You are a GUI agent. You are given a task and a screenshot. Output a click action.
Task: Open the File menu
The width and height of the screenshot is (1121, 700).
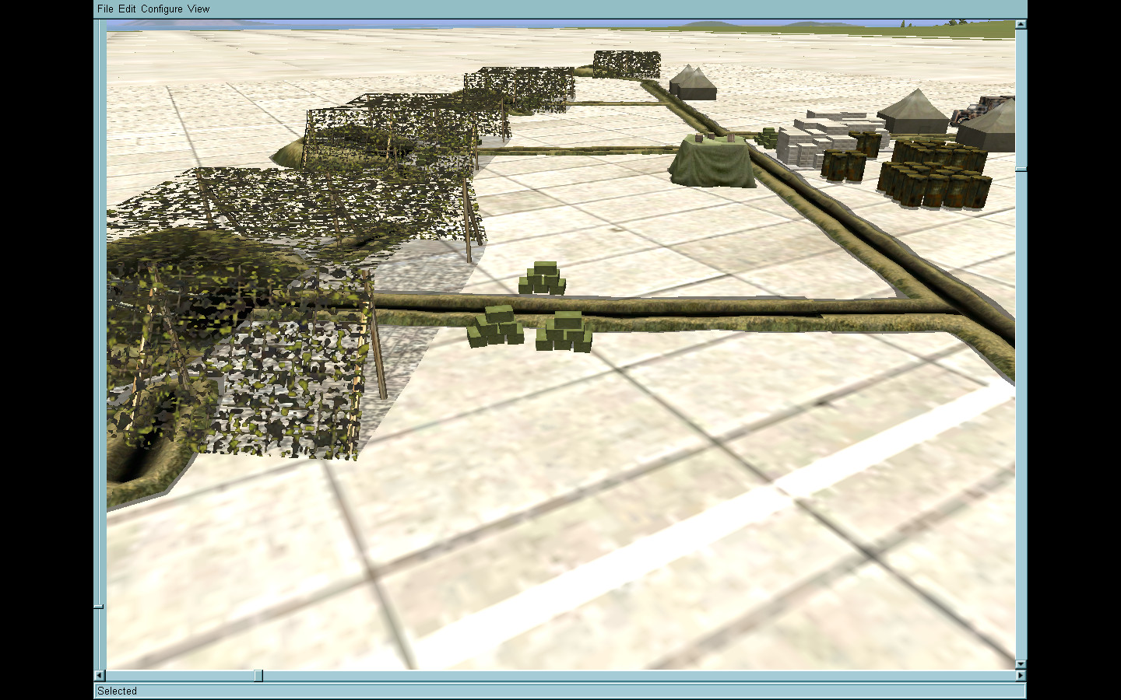(105, 9)
